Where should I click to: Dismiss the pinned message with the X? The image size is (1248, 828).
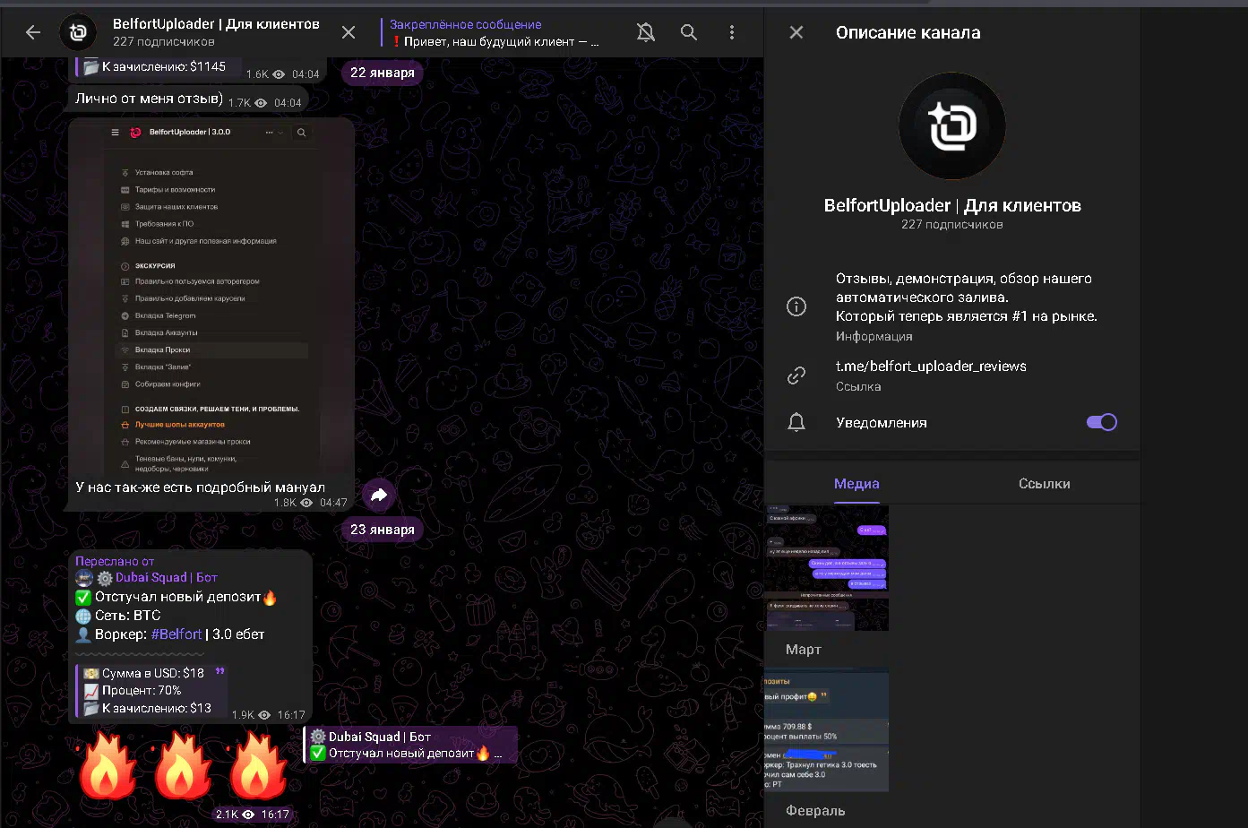[x=349, y=32]
